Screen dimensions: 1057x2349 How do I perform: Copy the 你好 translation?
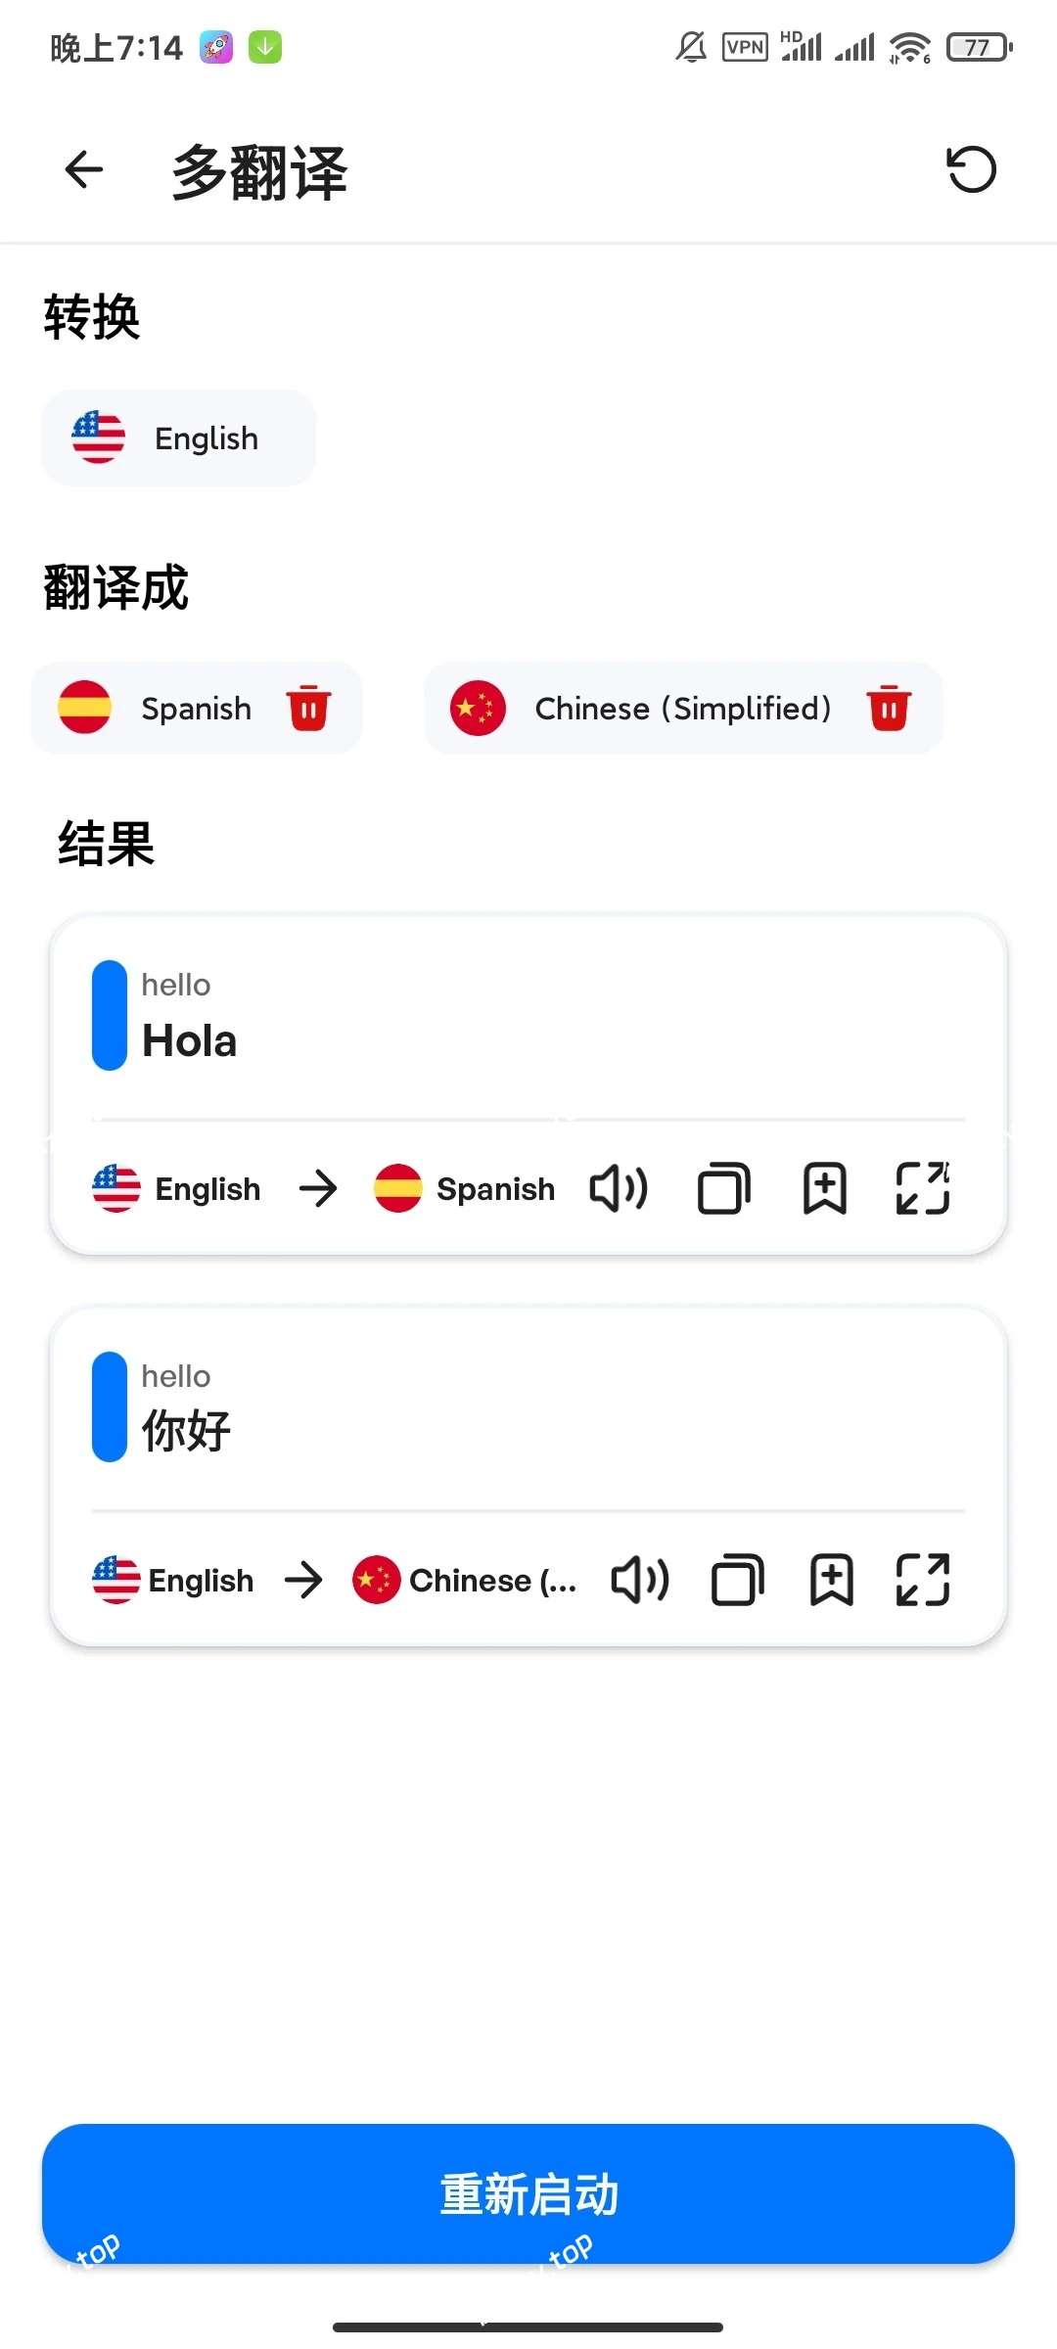pos(737,1581)
